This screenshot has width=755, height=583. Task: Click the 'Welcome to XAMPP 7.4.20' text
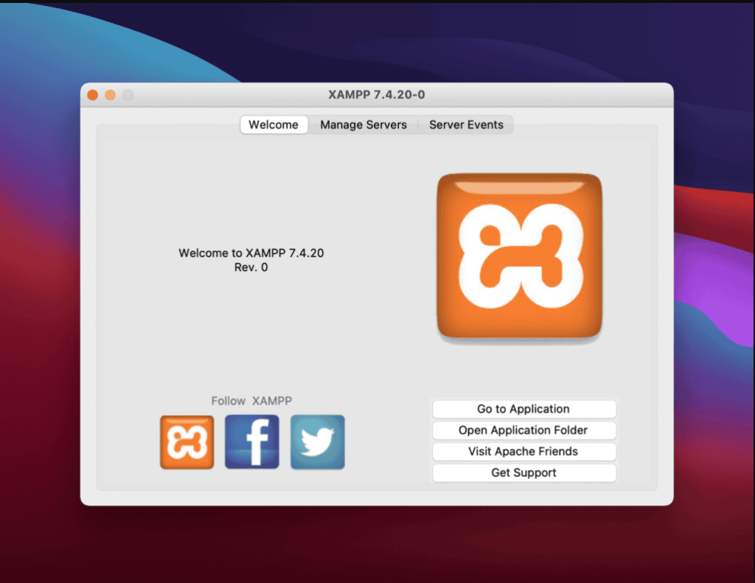coord(251,254)
